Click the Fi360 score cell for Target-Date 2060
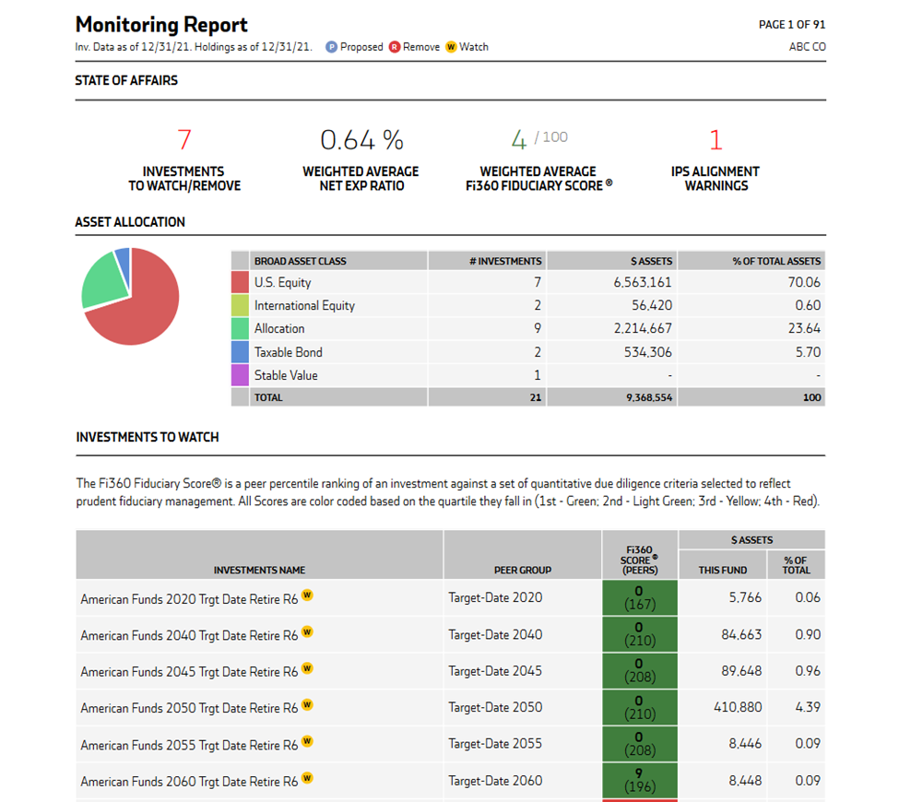 640,781
